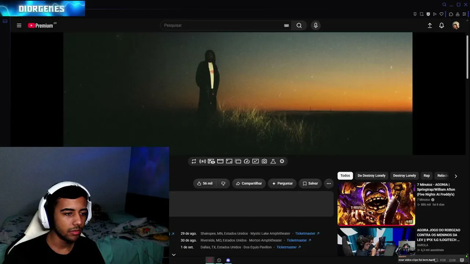Show more filter chips with right arrow
Image resolution: width=470 pixels, height=264 pixels.
(456, 176)
